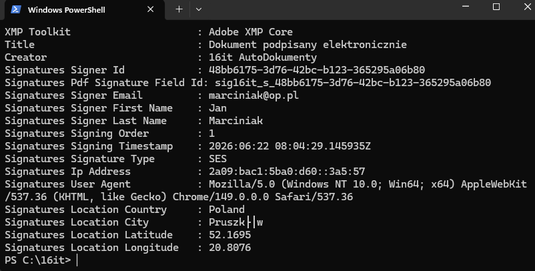Click the timestamp '2026:06:22 08:04:29.145935Z'
This screenshot has width=535, height=271.
[x=290, y=146]
